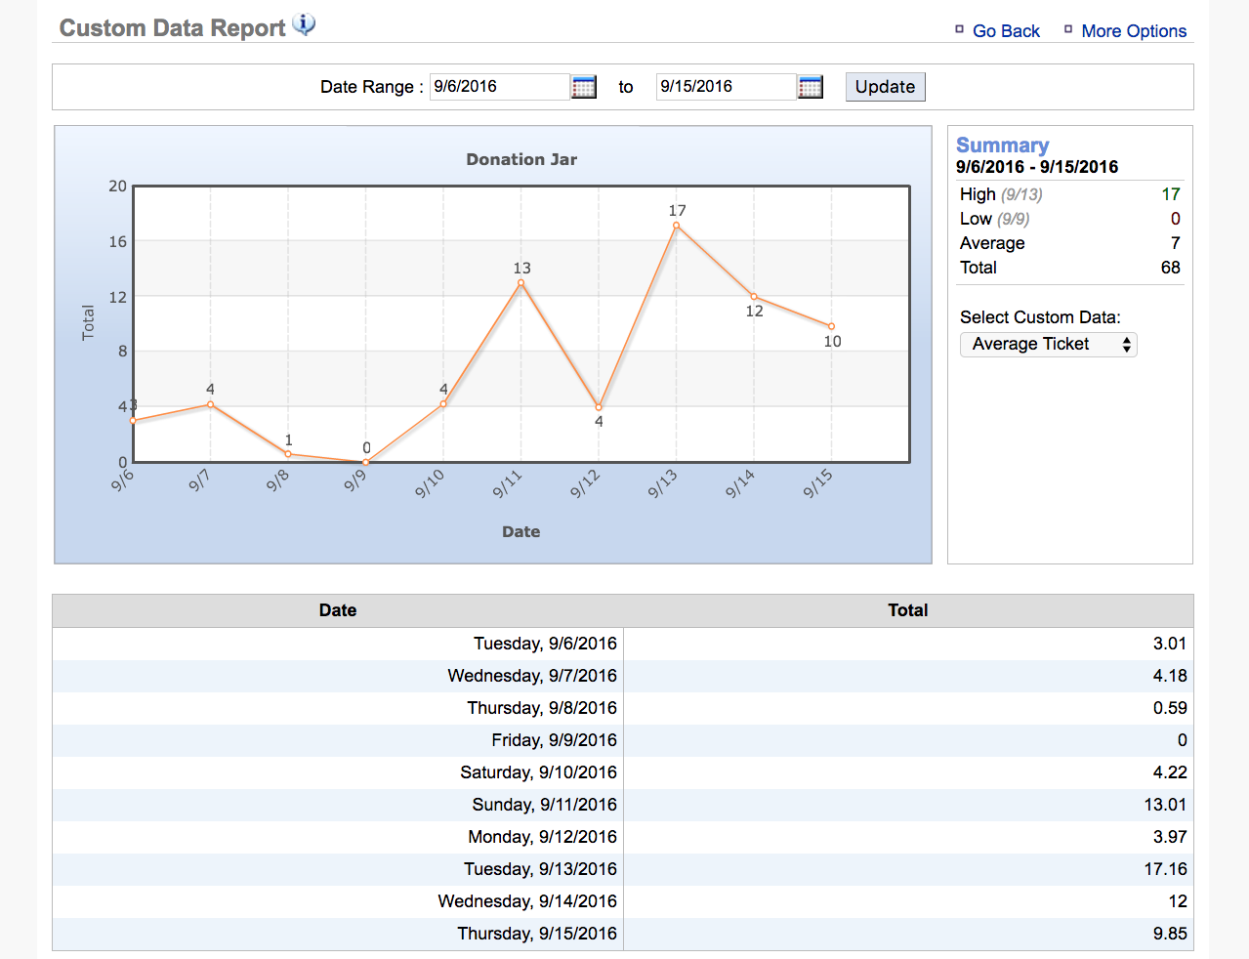
Task: Select the Friday, 9/9/2016 row
Action: pyautogui.click(x=623, y=740)
